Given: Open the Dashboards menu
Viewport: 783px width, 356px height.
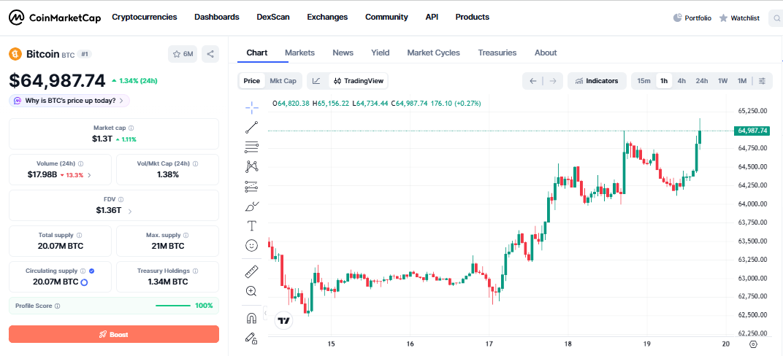Looking at the screenshot, I should pos(217,17).
